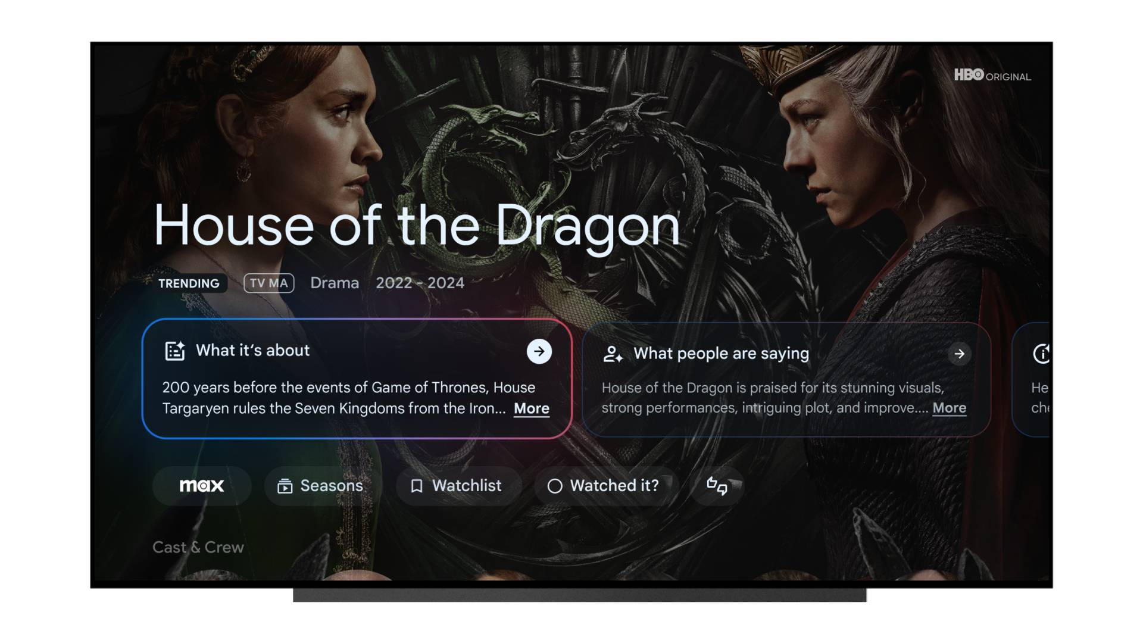Toggle Watchlist on for this show
This screenshot has width=1143, height=643.
pos(455,485)
